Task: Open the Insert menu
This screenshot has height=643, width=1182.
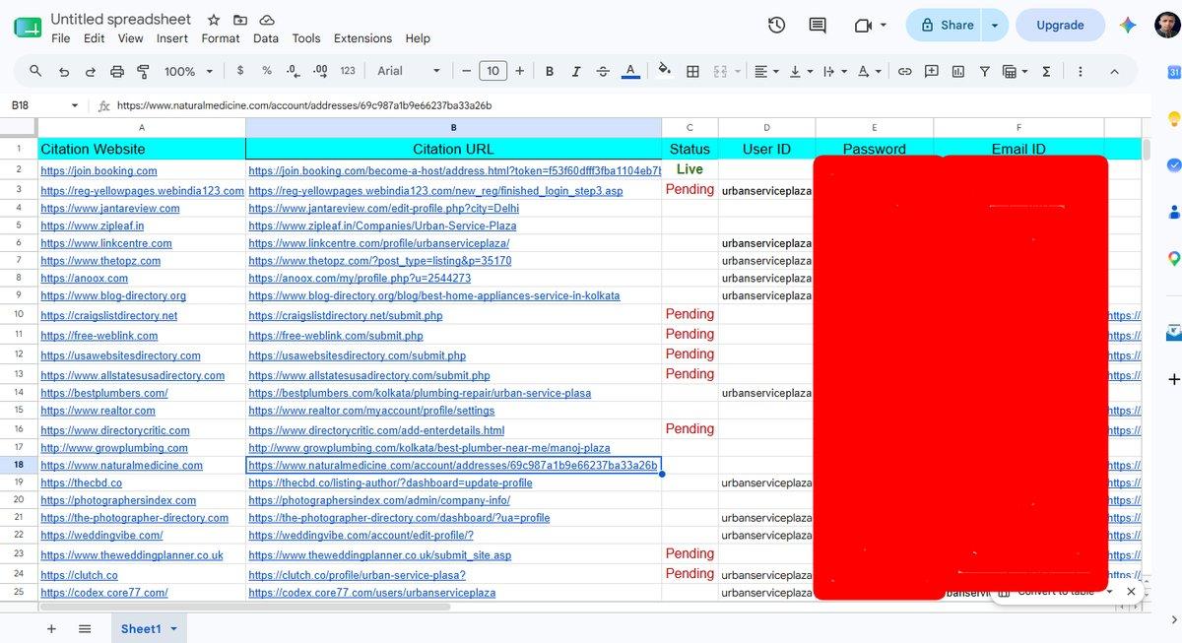Action: [172, 38]
